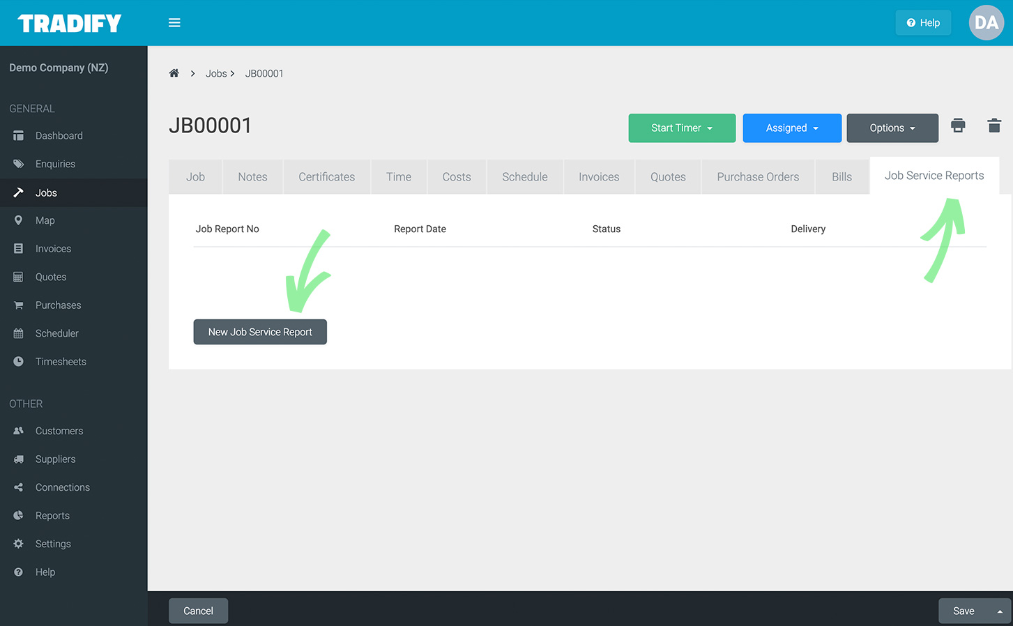
Task: Click the top Help button
Action: tap(923, 23)
